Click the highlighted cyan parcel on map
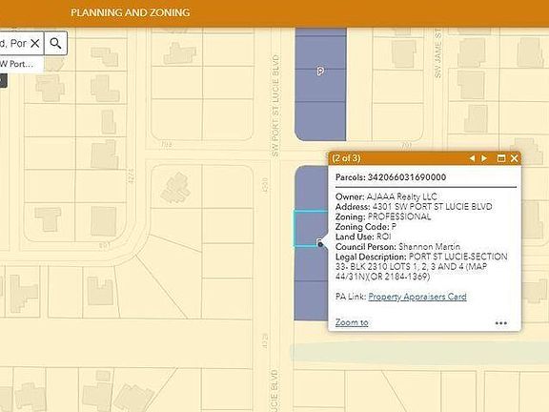The height and width of the screenshot is (412, 549). pyautogui.click(x=310, y=229)
